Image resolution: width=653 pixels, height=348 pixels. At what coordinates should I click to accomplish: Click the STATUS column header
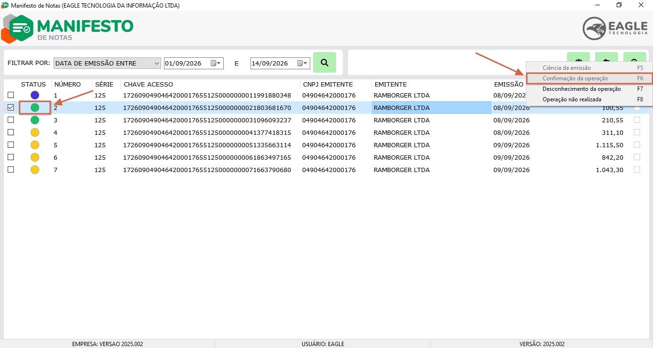(33, 85)
